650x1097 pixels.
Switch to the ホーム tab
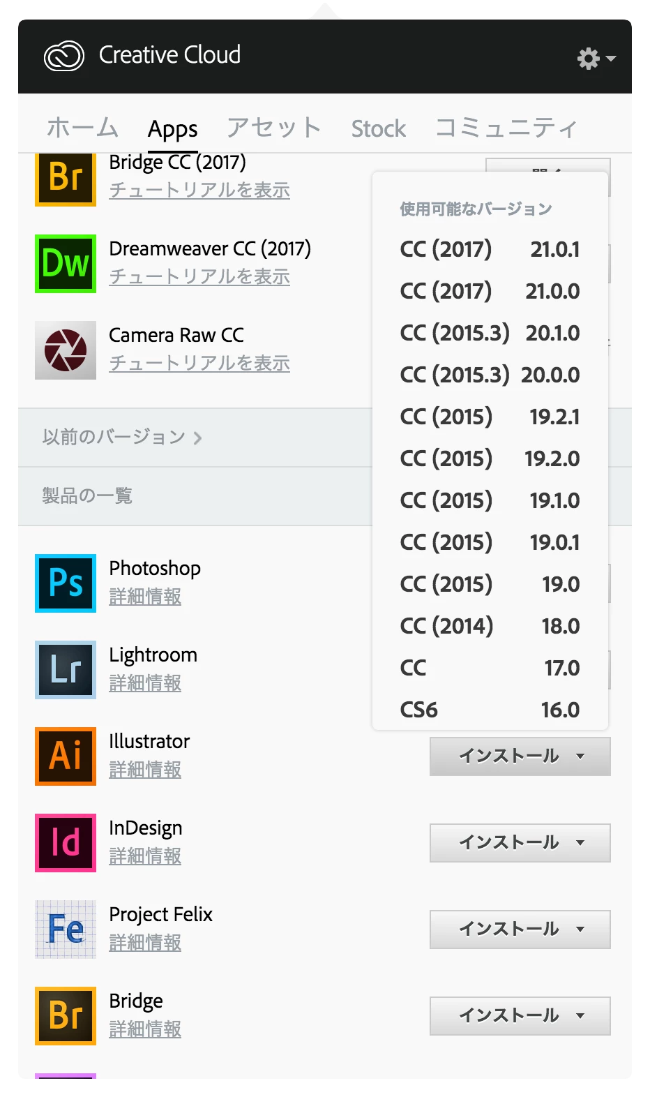tap(82, 128)
